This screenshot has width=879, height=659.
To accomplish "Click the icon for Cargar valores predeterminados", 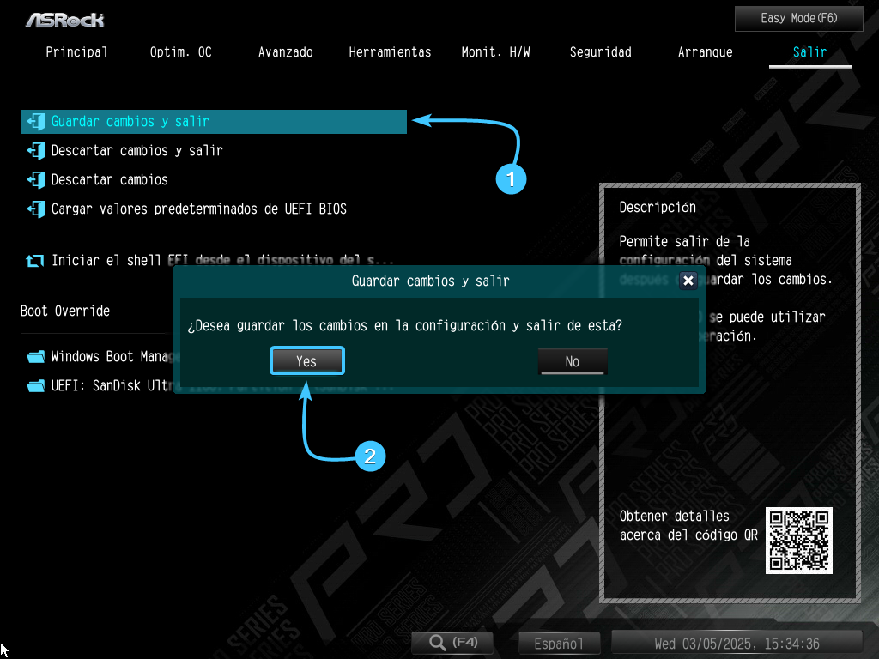I will 35,209.
